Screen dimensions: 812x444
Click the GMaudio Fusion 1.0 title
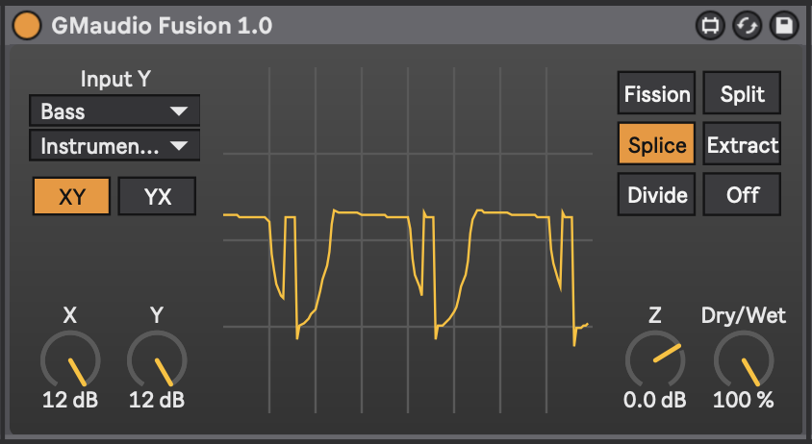162,26
